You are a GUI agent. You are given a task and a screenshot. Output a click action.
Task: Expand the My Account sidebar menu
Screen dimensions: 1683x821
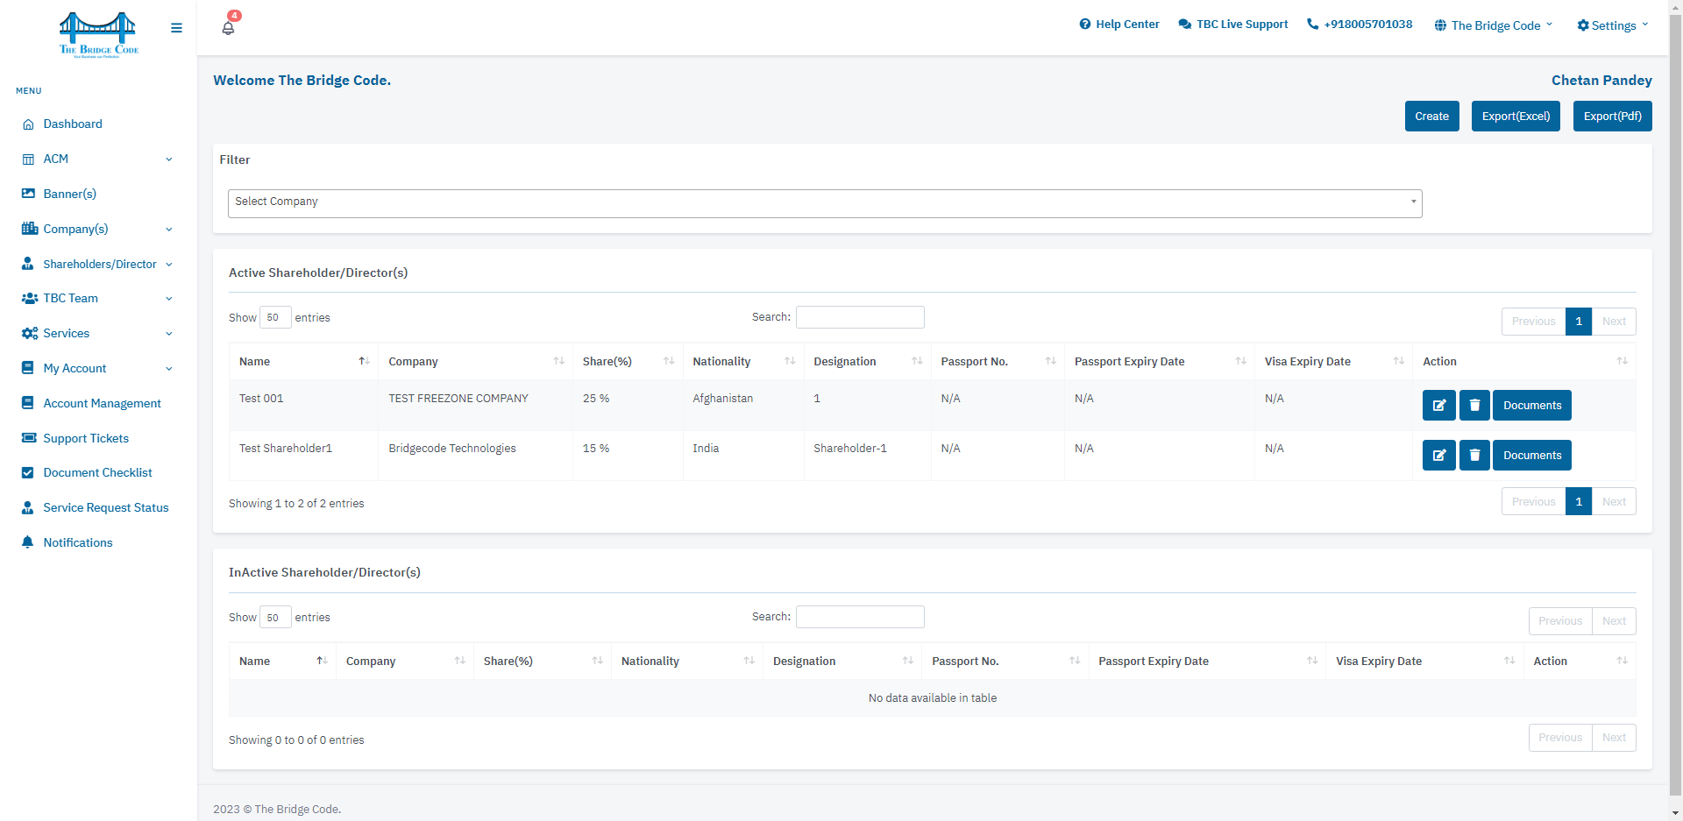point(96,368)
